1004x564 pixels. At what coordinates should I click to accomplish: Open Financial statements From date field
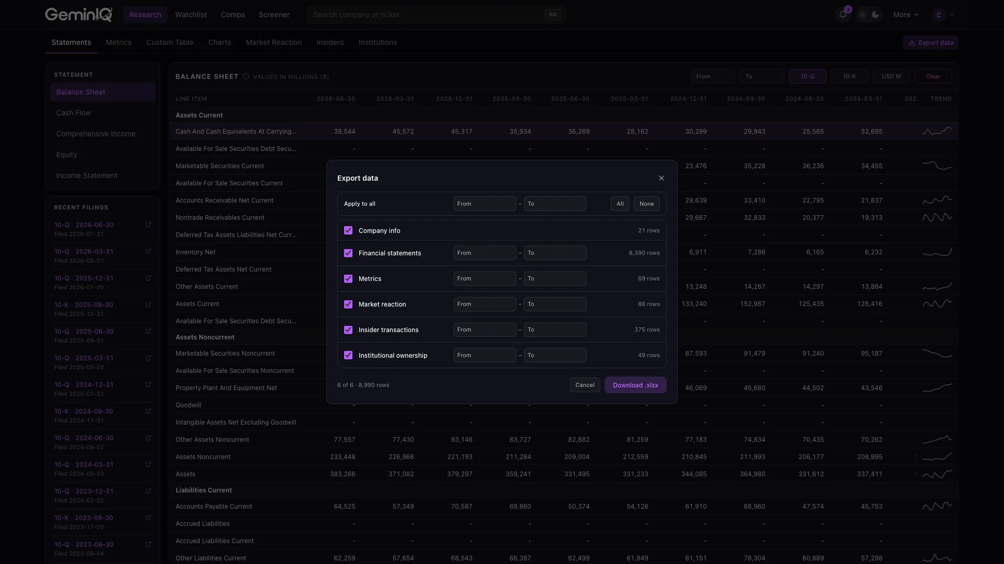[485, 253]
